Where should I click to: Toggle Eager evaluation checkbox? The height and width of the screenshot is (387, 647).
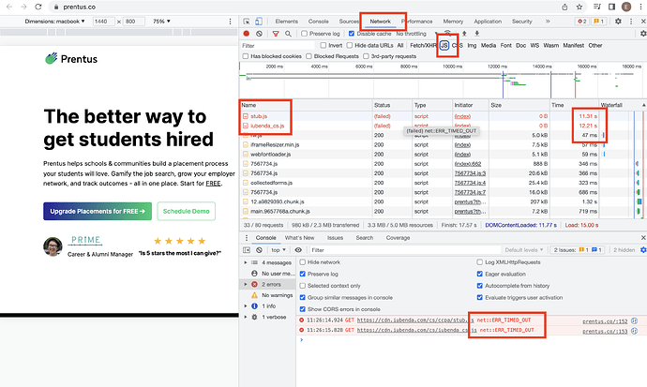coord(479,274)
